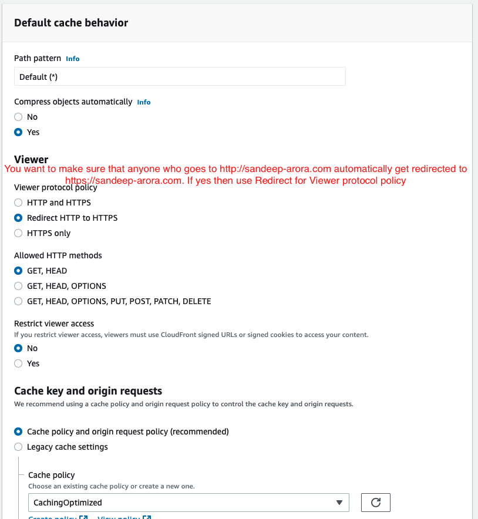Click the CachingOptimized cache policy combo box
This screenshot has height=519, width=478.
tap(176, 503)
